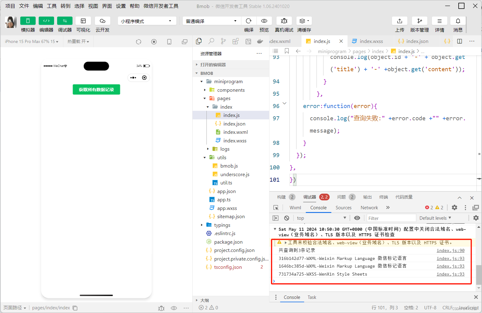
Task: Split the editor with the layout icon
Action: click(x=460, y=41)
